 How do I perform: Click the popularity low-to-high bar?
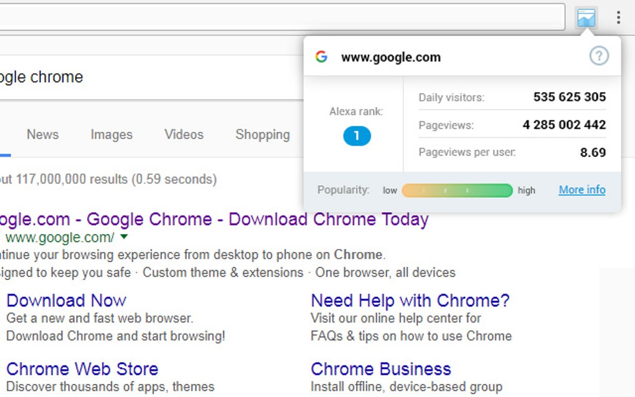[457, 190]
